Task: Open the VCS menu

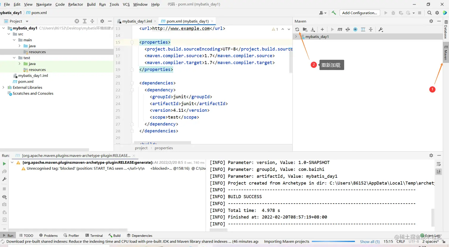Action: [126, 4]
